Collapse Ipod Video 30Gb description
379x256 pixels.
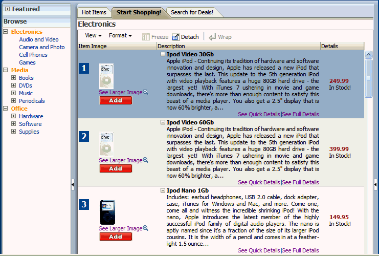click(x=163, y=54)
